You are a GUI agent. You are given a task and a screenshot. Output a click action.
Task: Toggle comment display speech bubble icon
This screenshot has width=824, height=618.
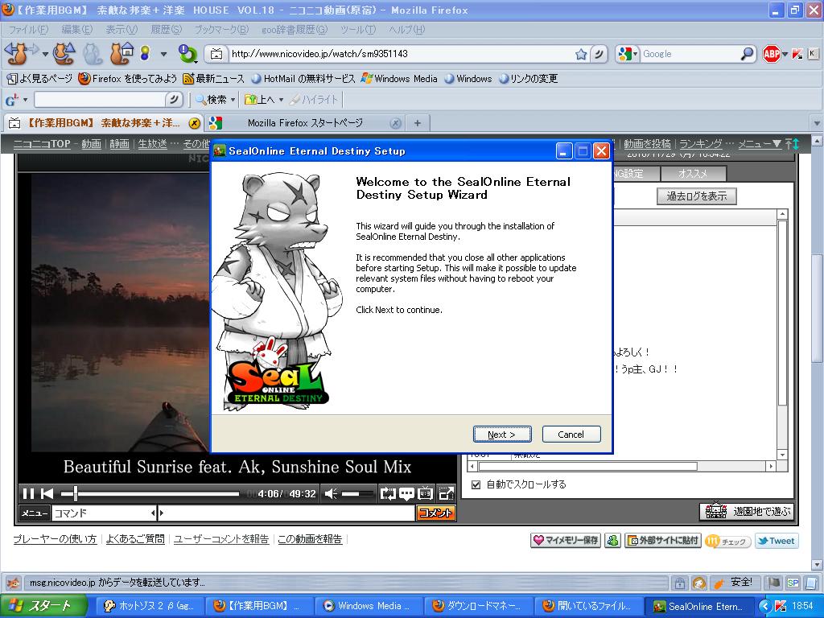coord(406,493)
